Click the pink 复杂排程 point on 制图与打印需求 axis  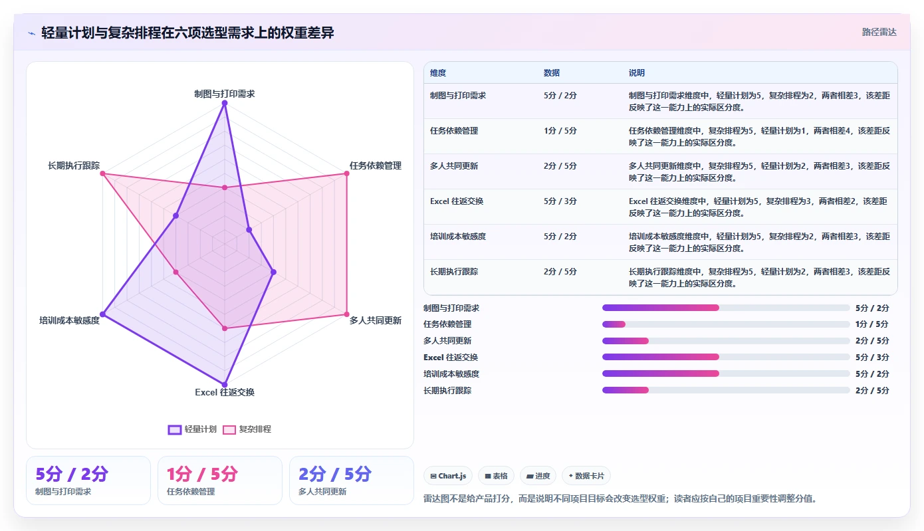coord(225,187)
